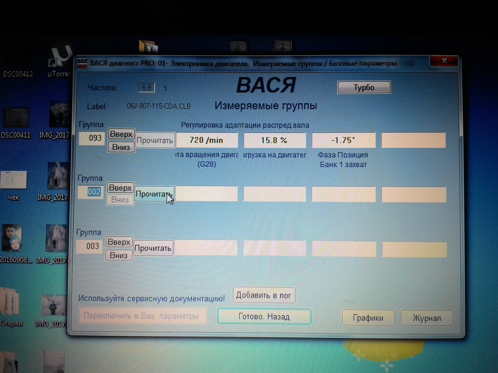Click Прочитать for group 002
Viewport: 498px width, 373px height.
[x=154, y=194]
